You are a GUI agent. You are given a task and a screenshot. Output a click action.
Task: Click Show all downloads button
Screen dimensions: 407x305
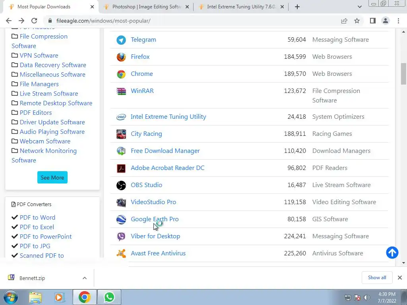[377, 278]
